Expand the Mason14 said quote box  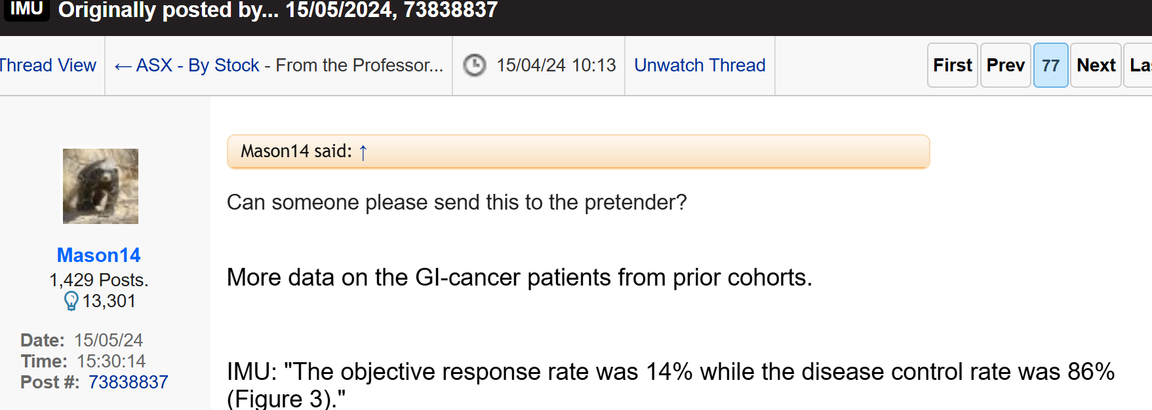tap(578, 152)
